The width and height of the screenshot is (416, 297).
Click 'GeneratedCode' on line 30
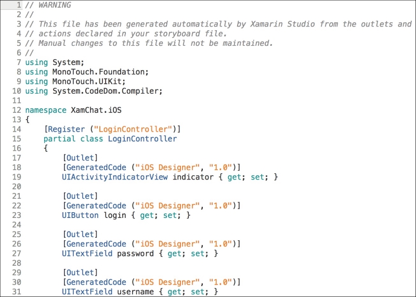tap(96, 282)
